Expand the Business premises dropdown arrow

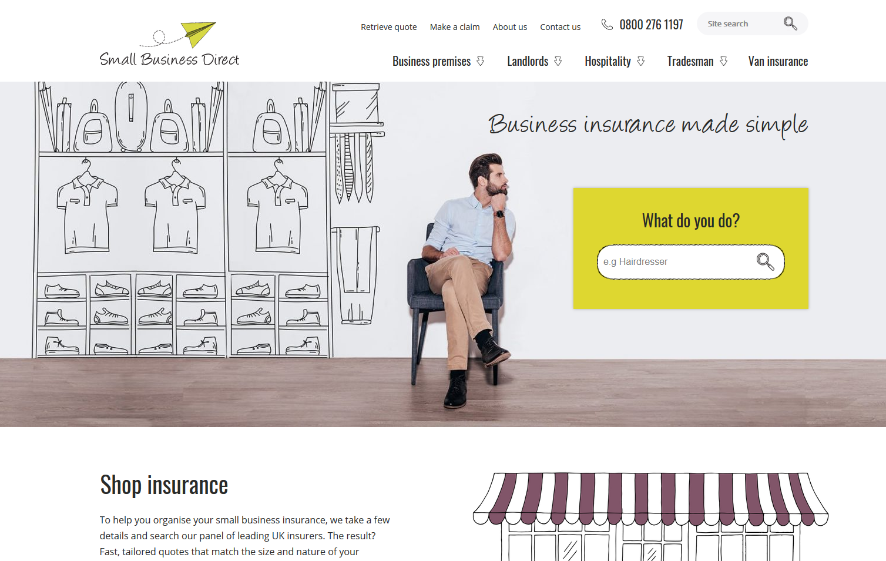(x=481, y=61)
